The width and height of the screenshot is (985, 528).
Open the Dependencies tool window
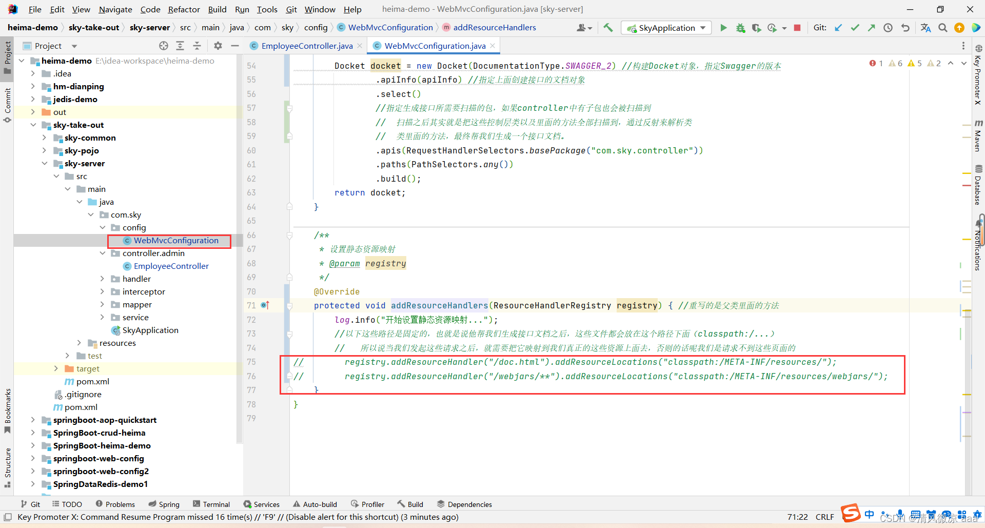[464, 504]
